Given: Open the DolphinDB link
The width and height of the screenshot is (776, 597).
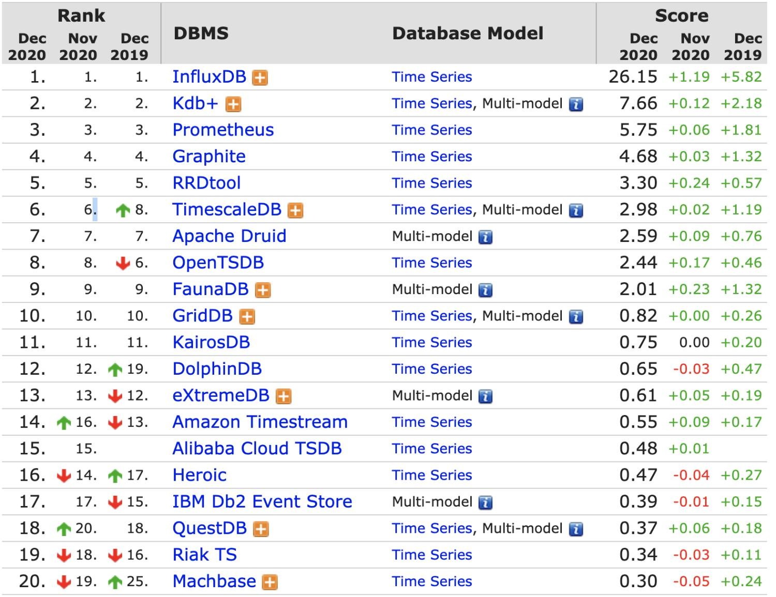Looking at the screenshot, I should pos(217,369).
